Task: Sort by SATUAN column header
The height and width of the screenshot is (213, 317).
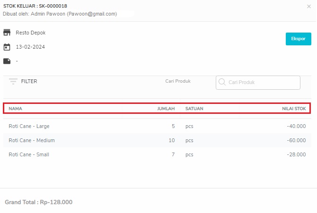Action: pos(194,109)
